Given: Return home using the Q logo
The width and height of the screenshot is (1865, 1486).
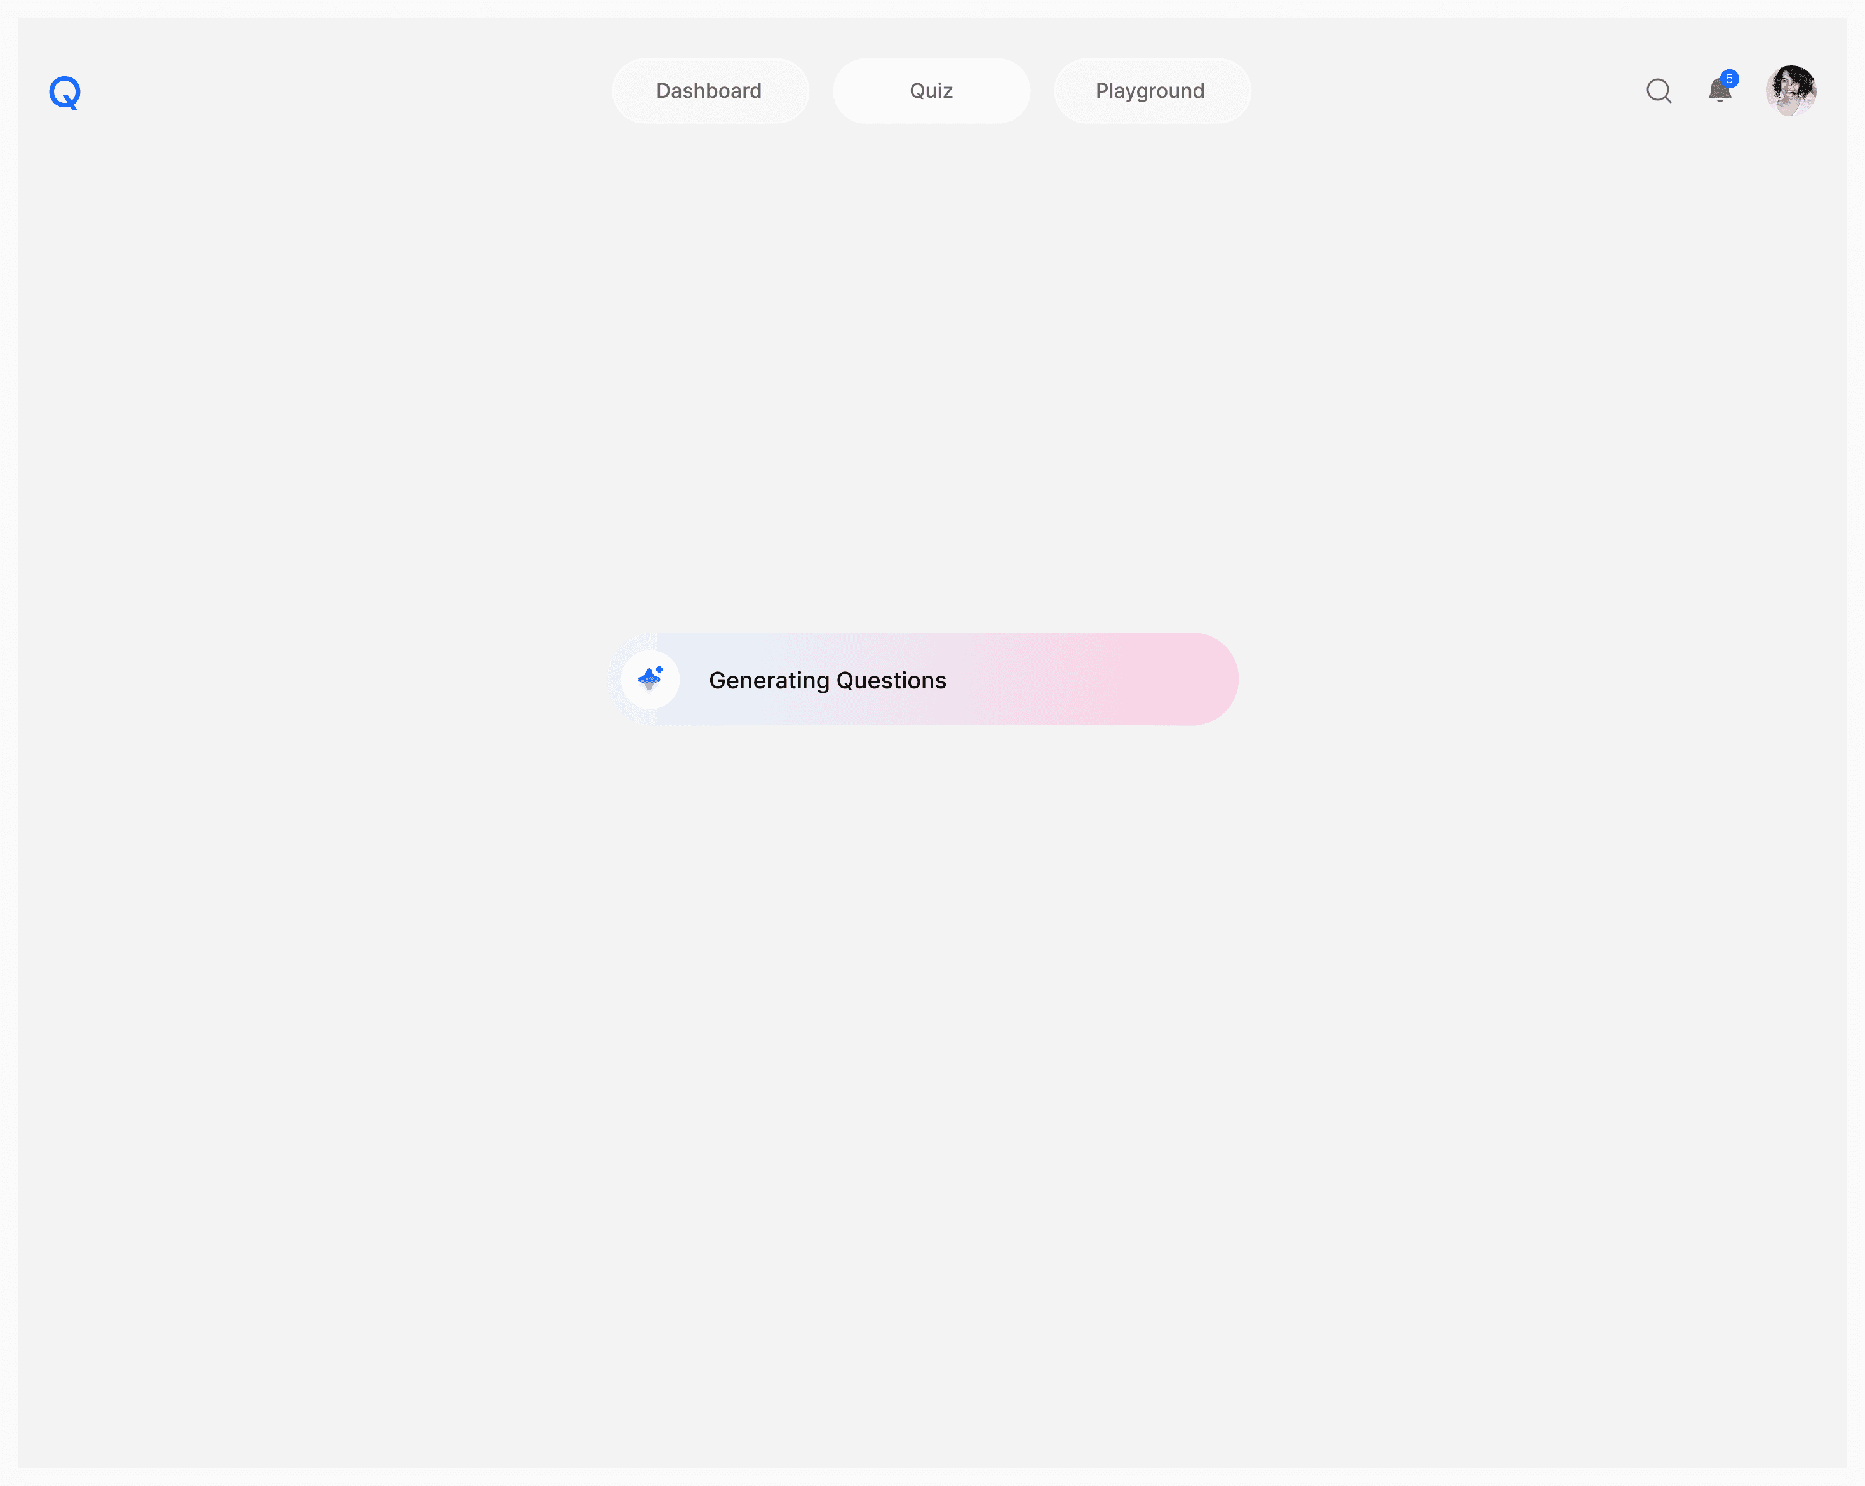Looking at the screenshot, I should pyautogui.click(x=65, y=93).
